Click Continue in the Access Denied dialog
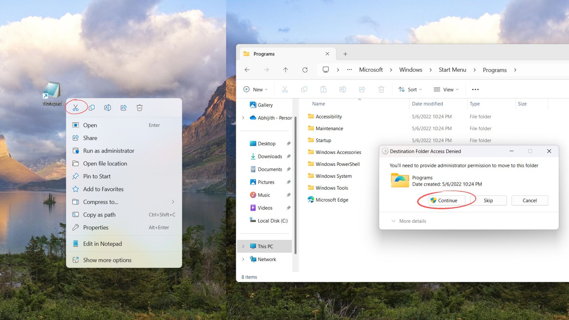 click(446, 200)
